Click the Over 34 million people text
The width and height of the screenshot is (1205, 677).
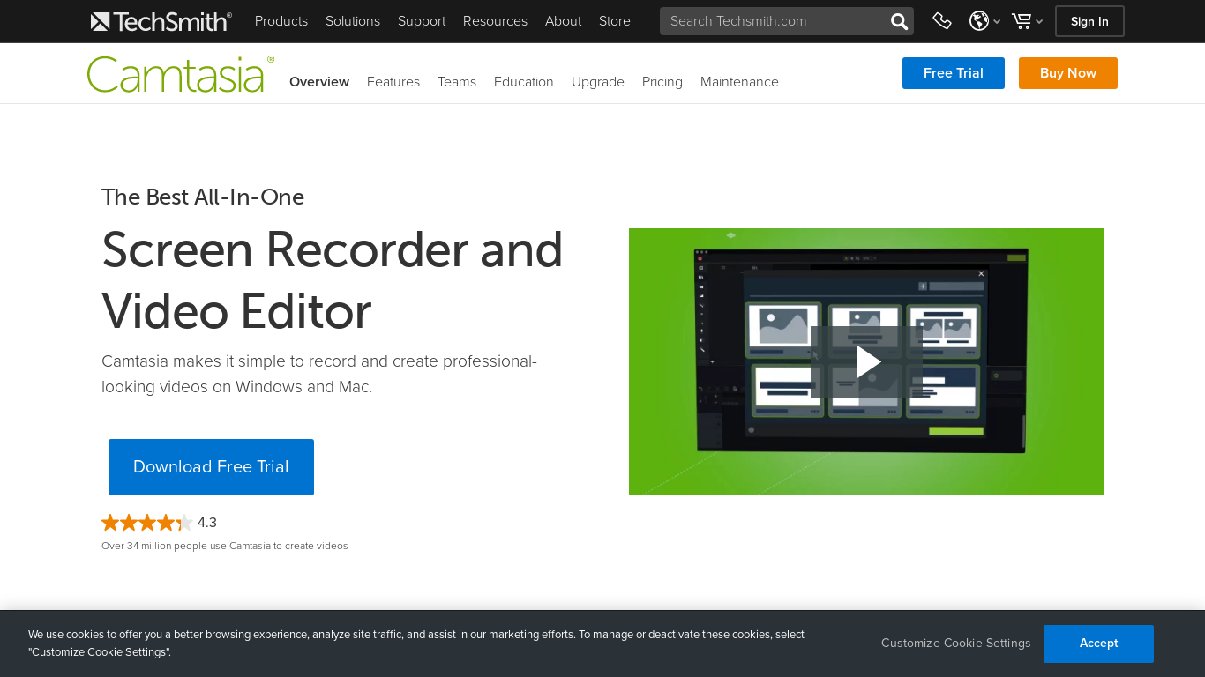coord(225,546)
